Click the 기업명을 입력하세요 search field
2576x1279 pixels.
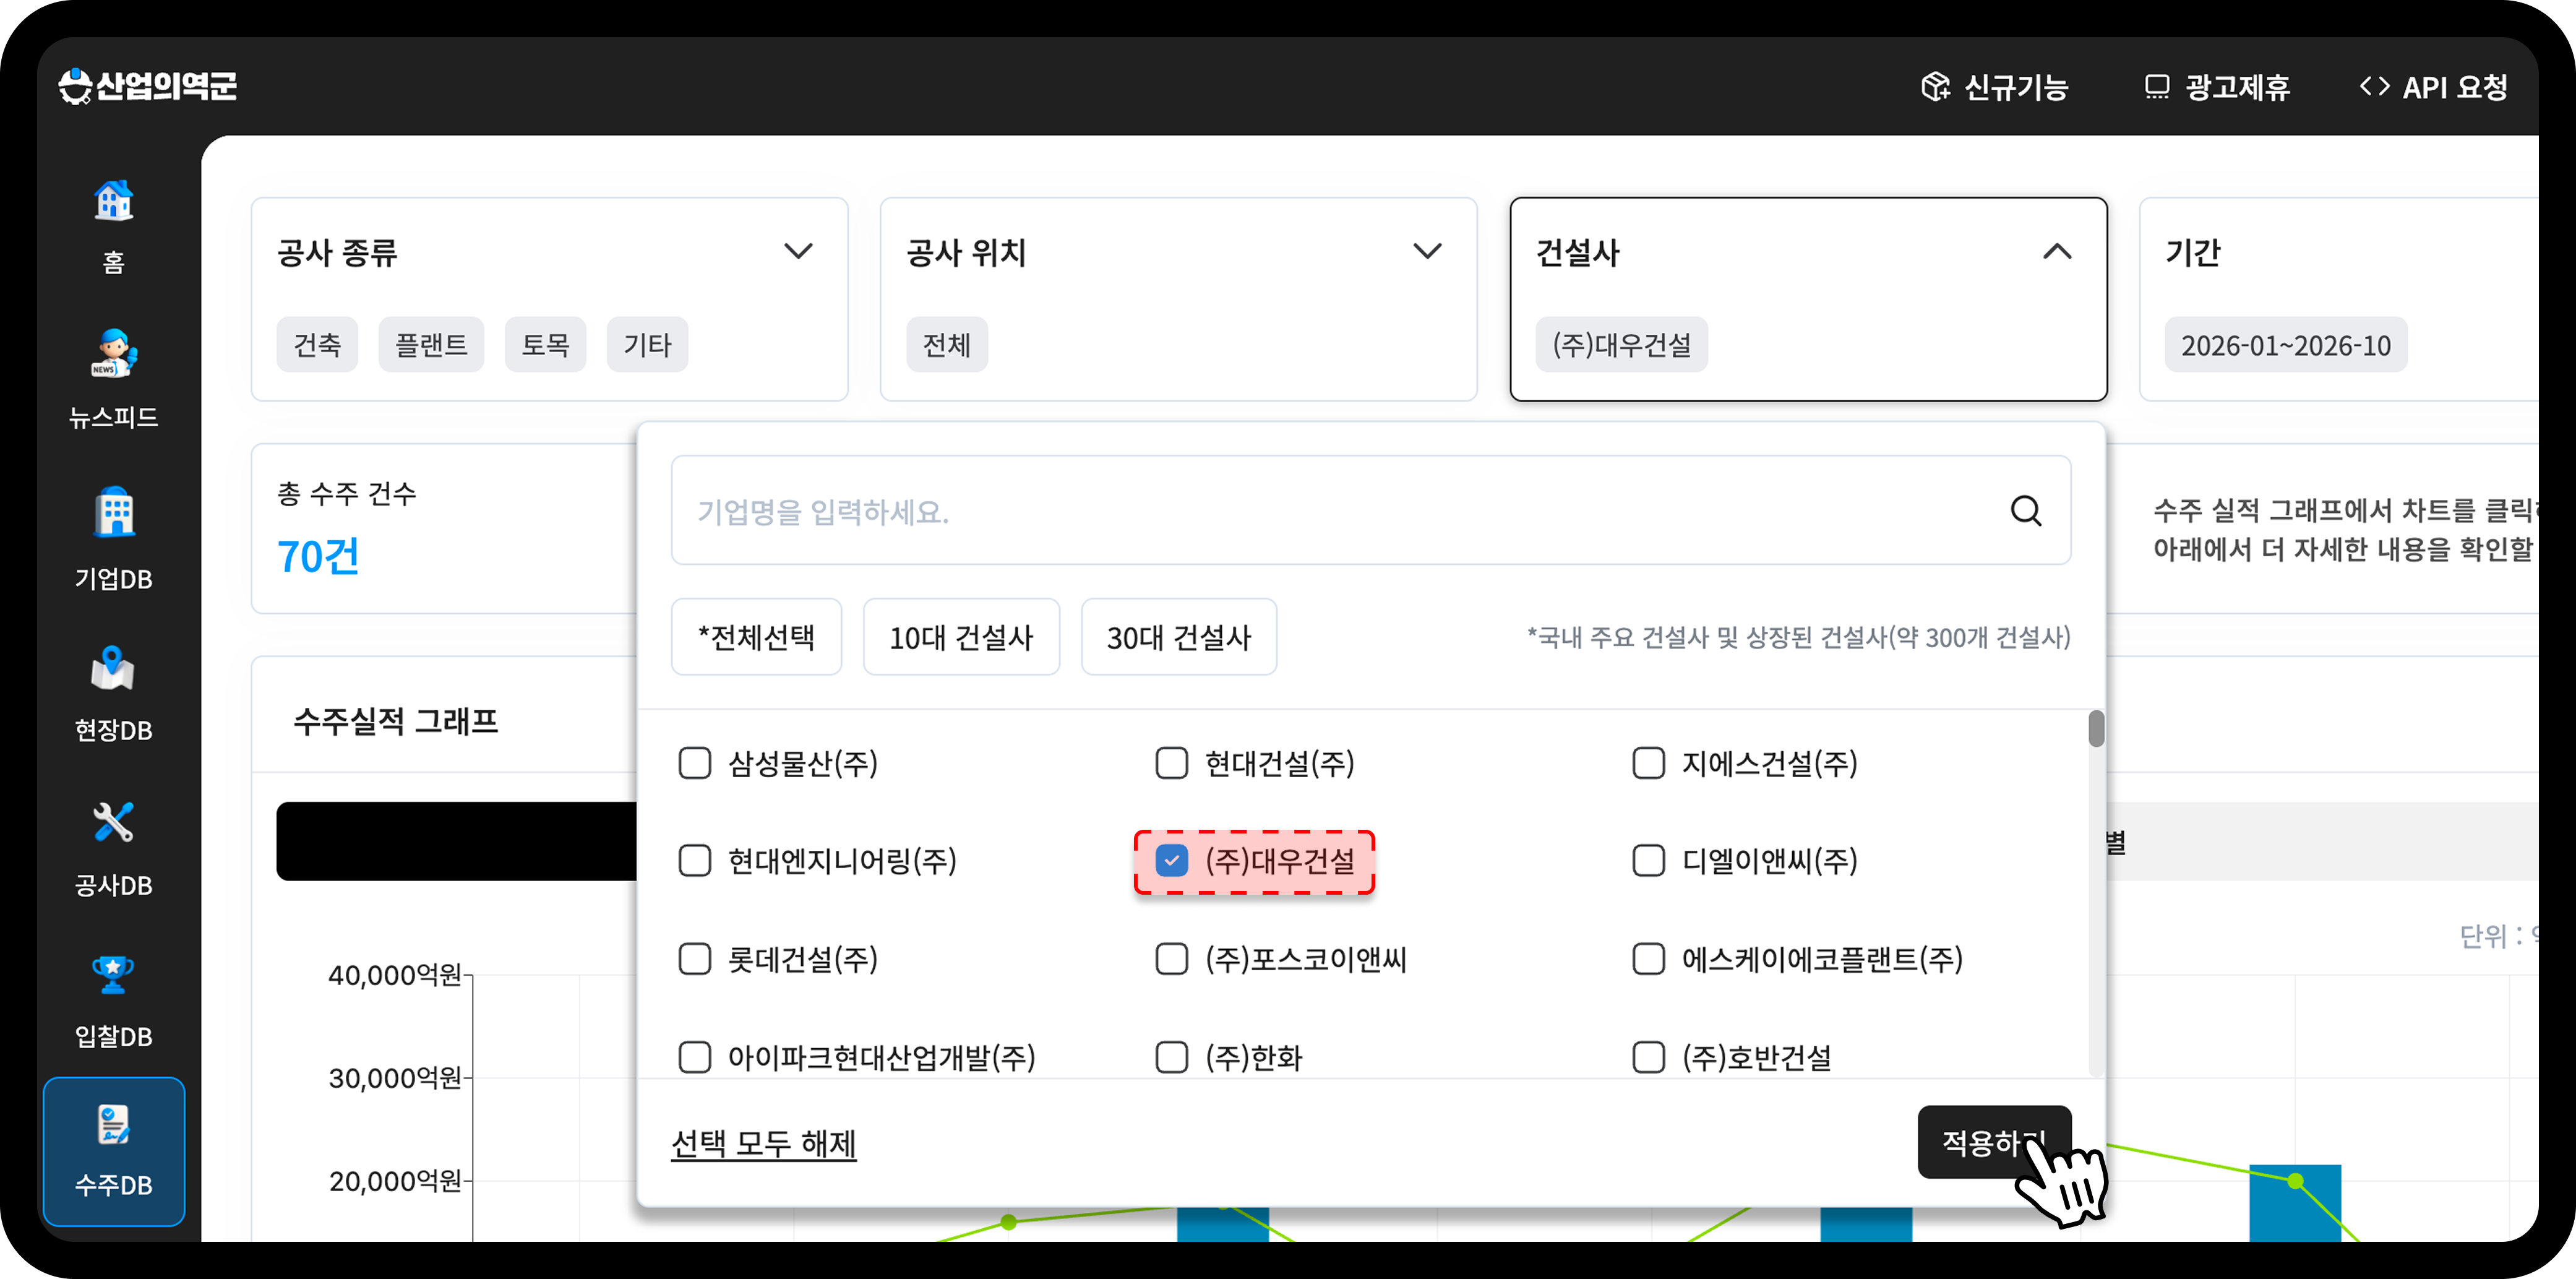(1371, 511)
